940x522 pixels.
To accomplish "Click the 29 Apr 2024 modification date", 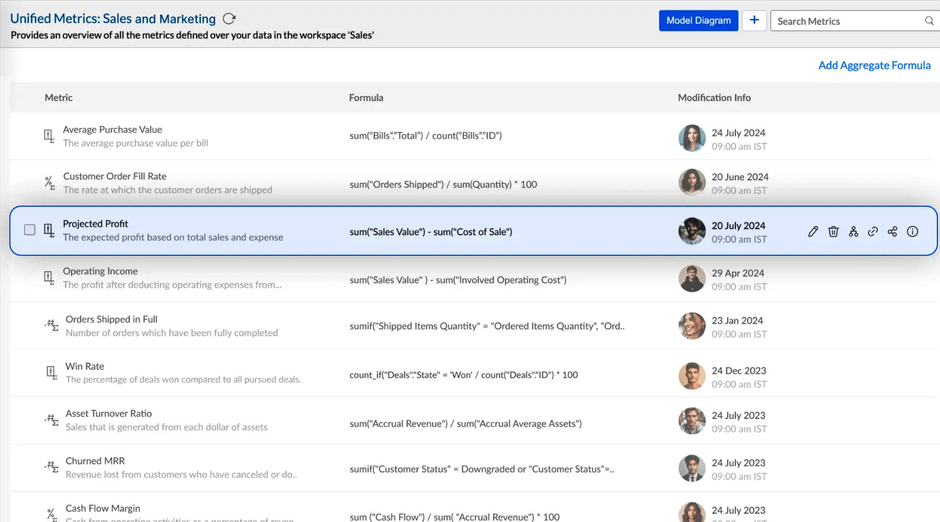I will coord(738,273).
